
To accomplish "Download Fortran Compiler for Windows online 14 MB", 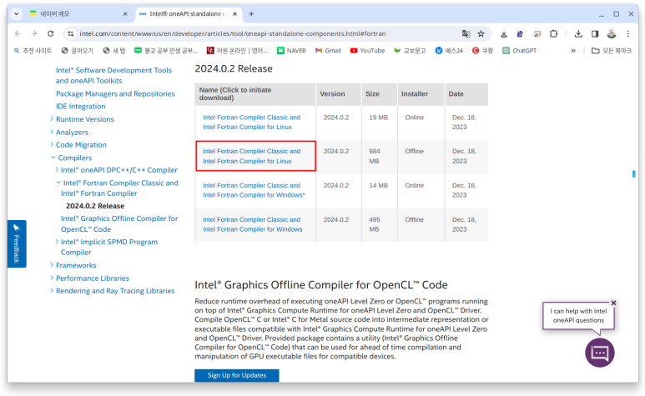I will tap(254, 190).
